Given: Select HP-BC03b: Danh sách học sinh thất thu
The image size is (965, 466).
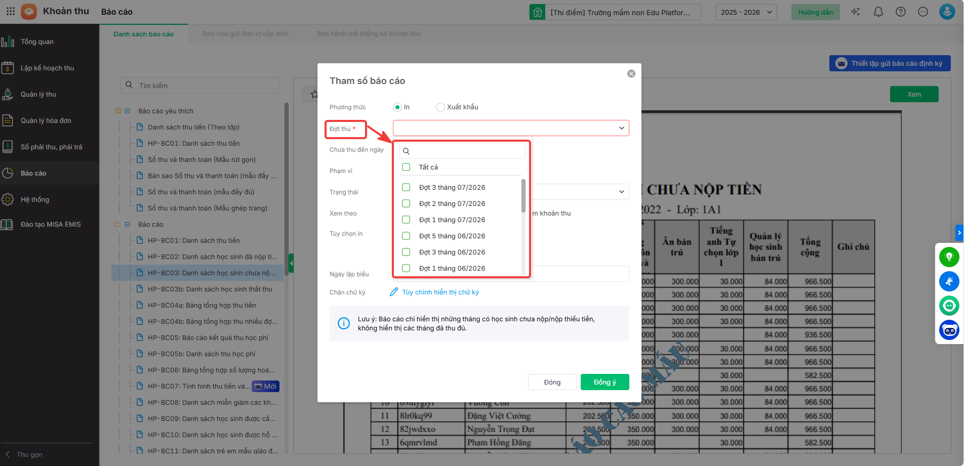Looking at the screenshot, I should (x=210, y=289).
